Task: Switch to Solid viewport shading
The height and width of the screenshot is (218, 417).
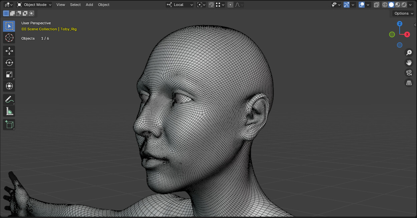Action: [391, 5]
